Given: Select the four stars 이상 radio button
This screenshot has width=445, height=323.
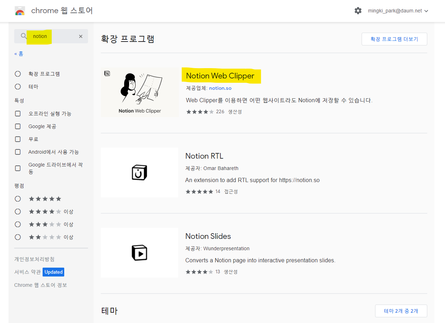Looking at the screenshot, I should pyautogui.click(x=18, y=212).
